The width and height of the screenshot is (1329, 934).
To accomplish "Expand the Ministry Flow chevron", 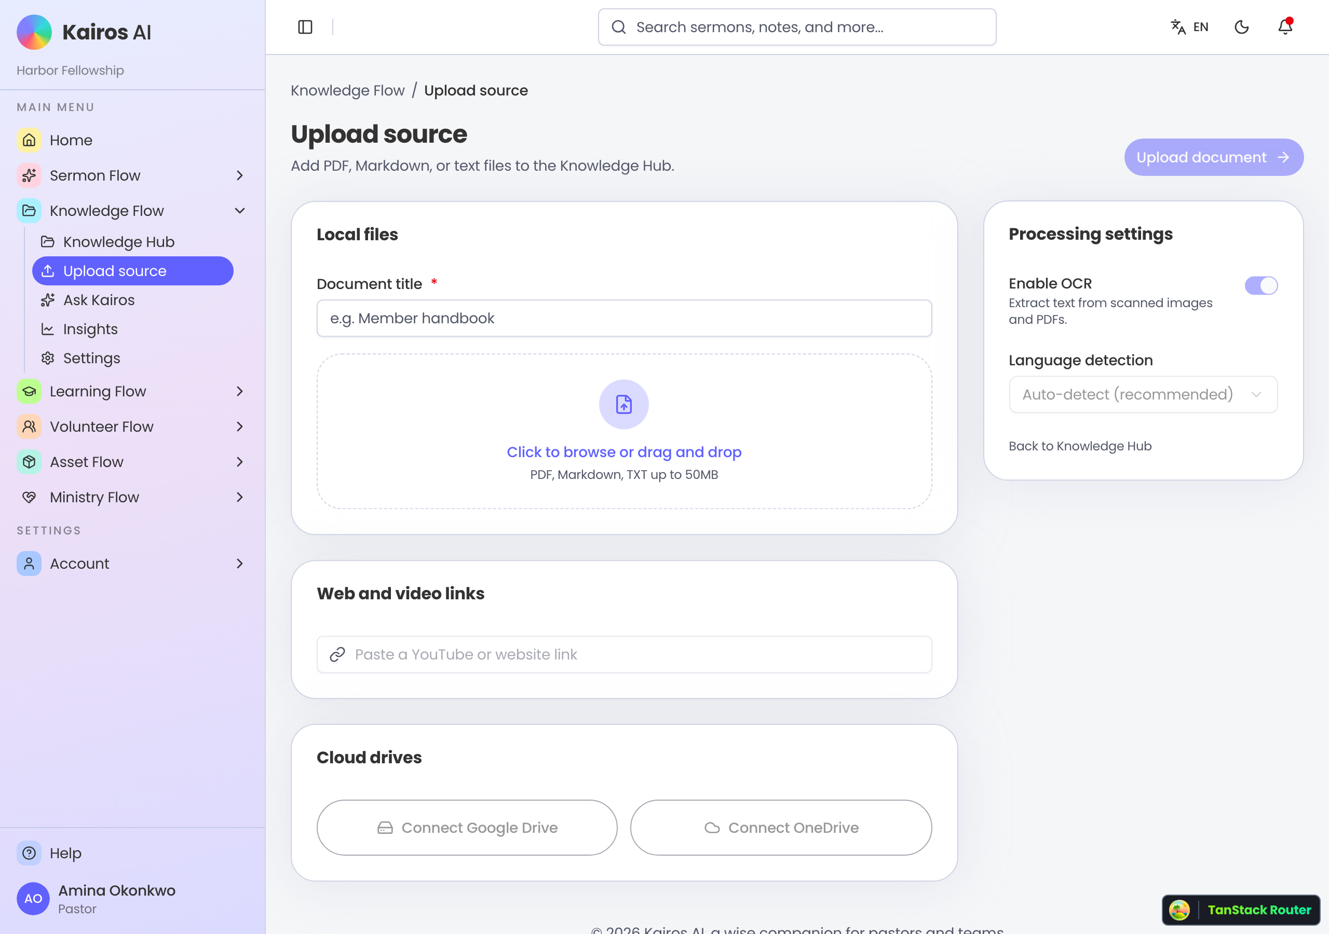I will [240, 497].
